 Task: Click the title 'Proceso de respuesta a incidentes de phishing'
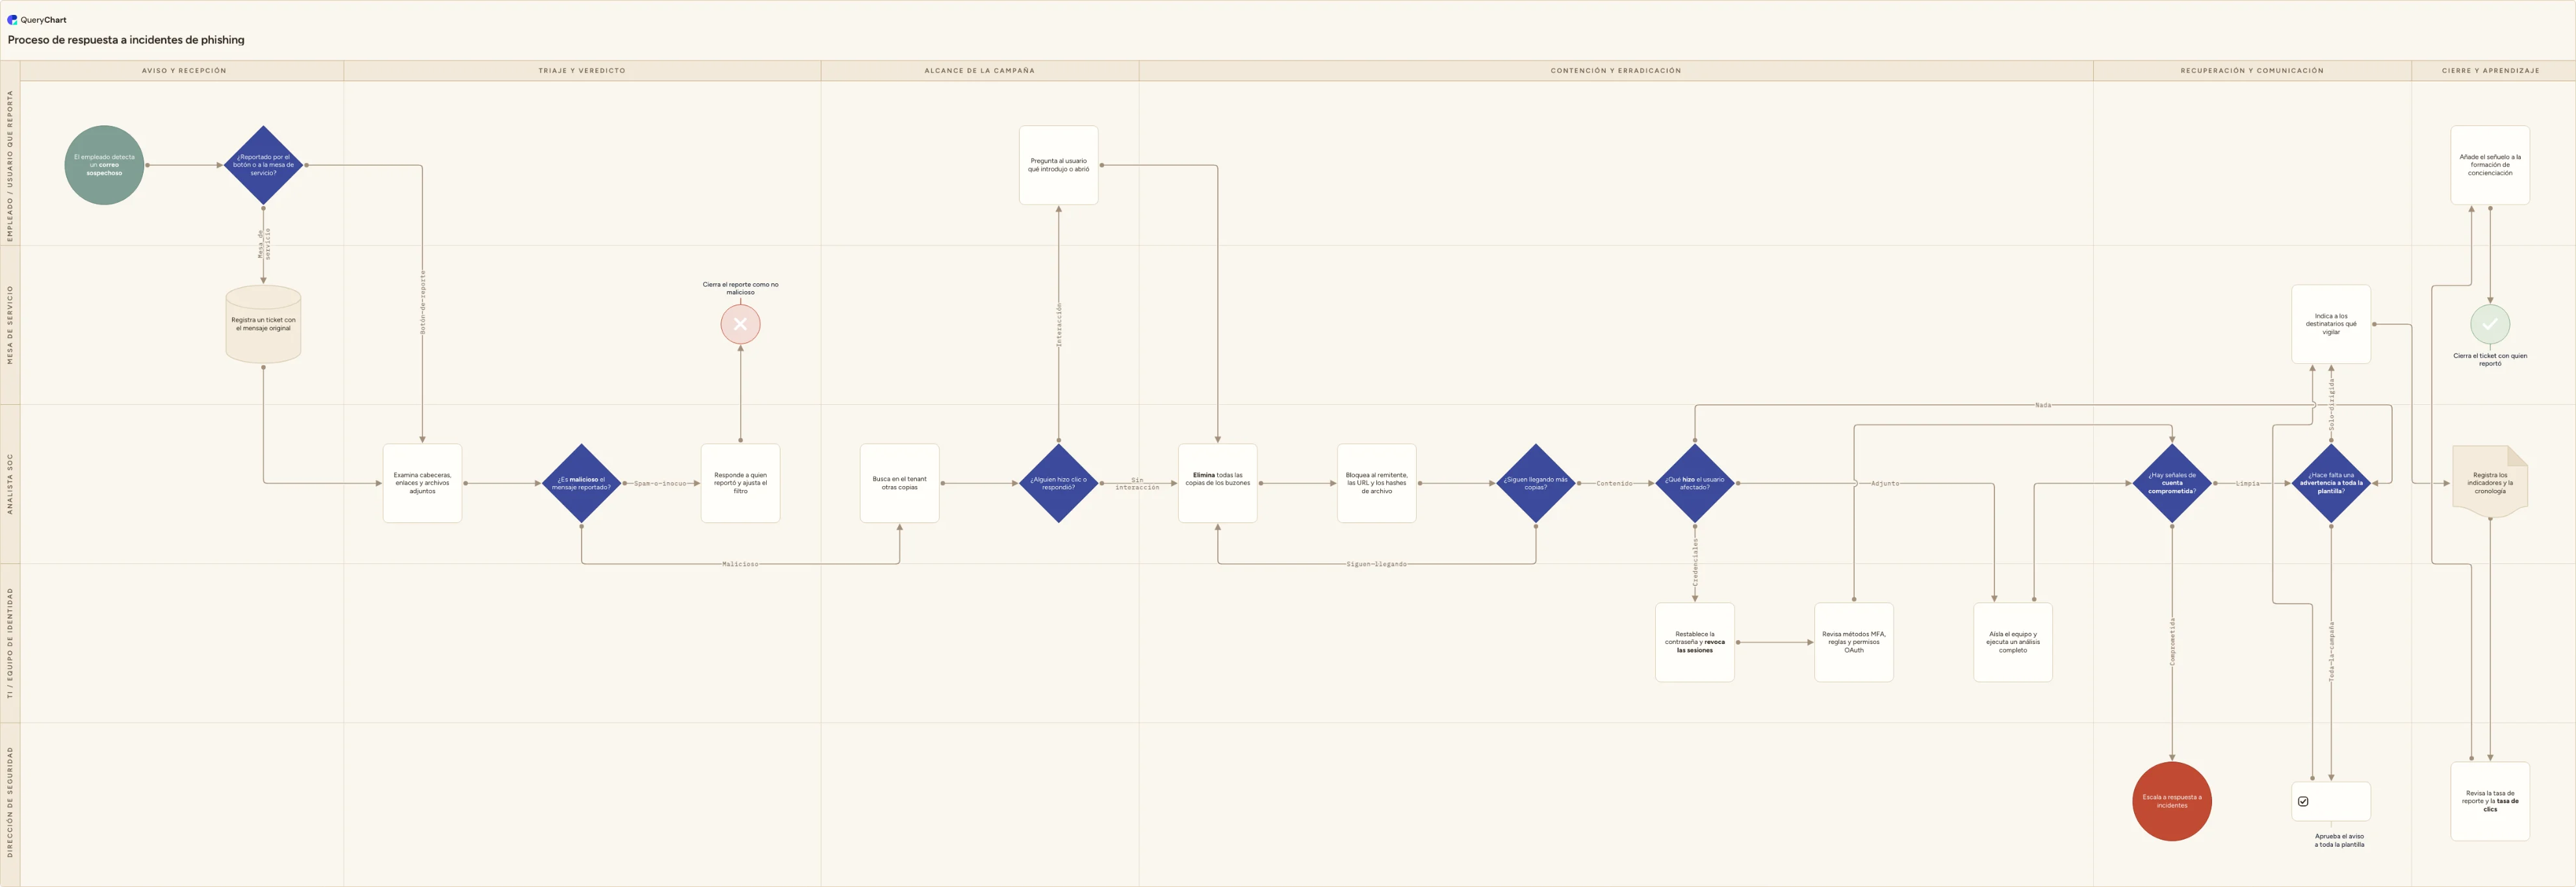pyautogui.click(x=126, y=40)
